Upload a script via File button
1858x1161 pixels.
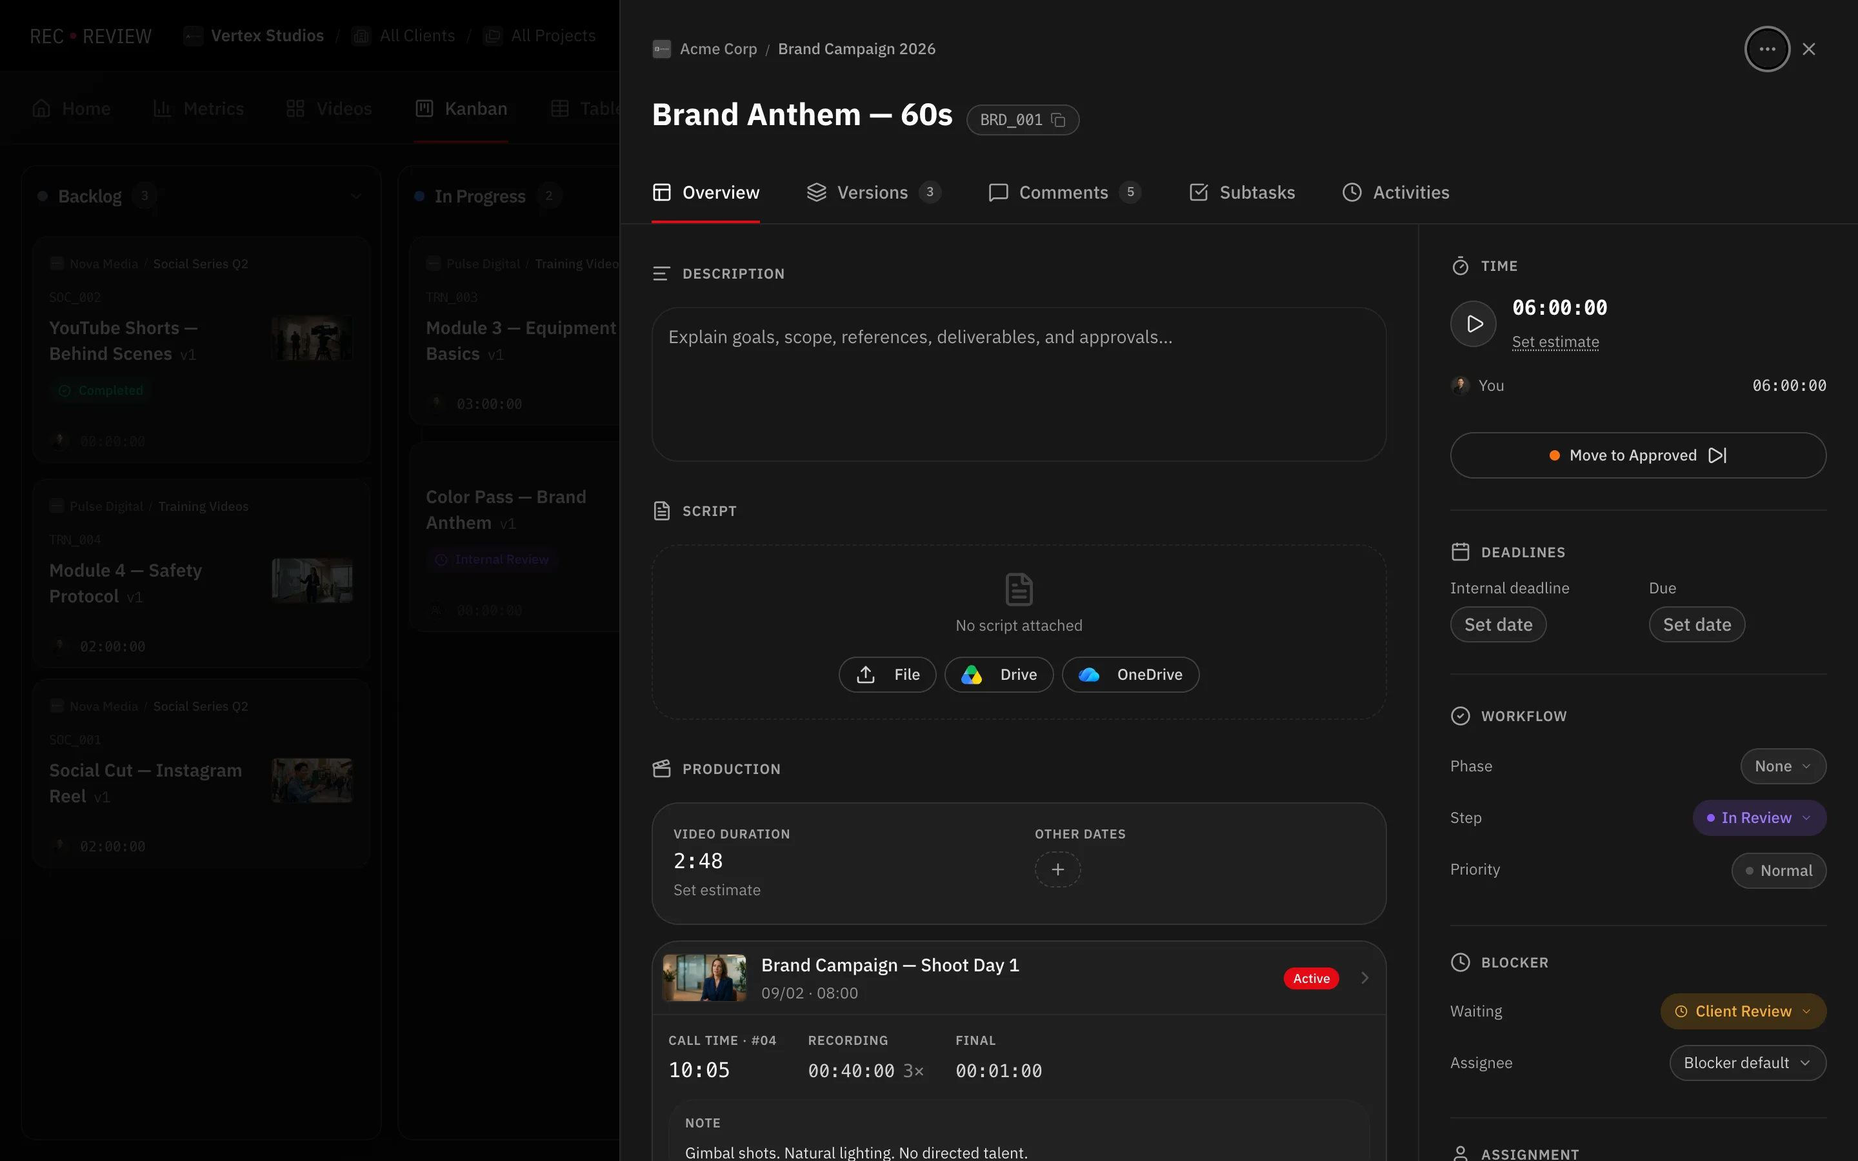(887, 674)
